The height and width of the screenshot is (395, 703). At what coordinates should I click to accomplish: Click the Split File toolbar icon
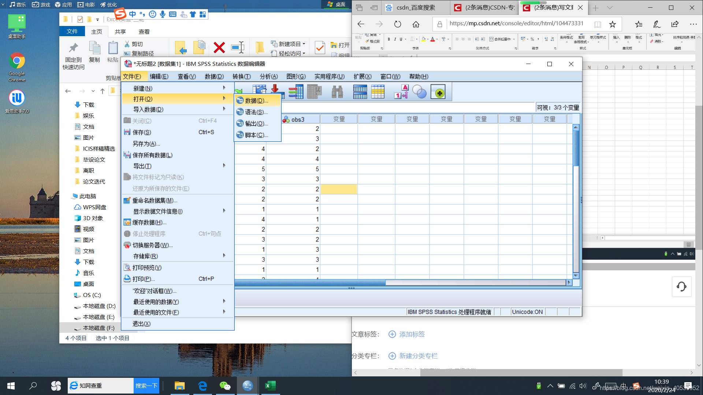360,92
